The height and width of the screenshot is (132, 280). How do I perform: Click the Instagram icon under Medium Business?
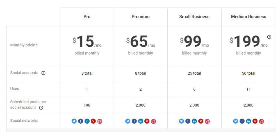click(x=261, y=121)
